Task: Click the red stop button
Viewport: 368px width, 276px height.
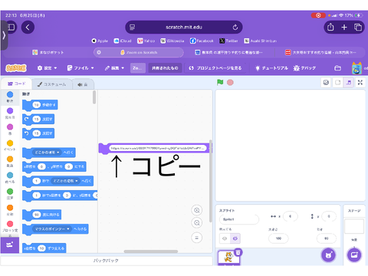Action: 230,82
